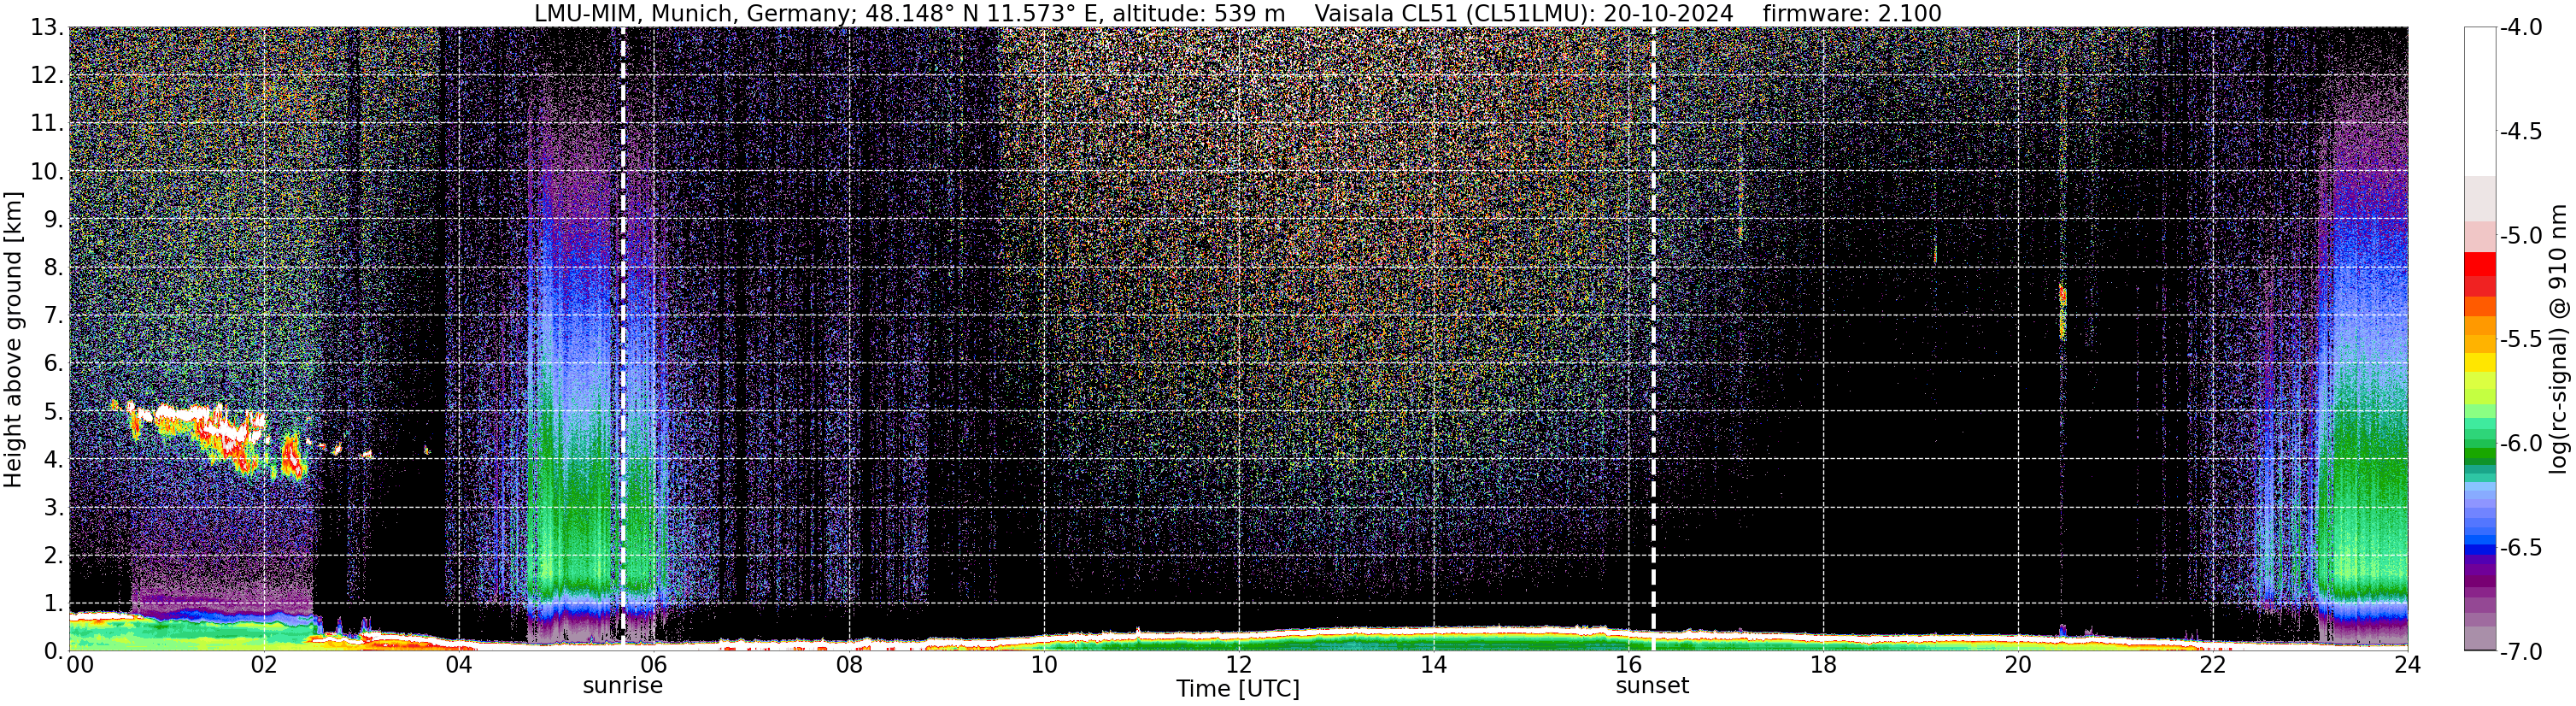Click the '12.' height axis tick label
2576x706 pixels.
coord(47,75)
